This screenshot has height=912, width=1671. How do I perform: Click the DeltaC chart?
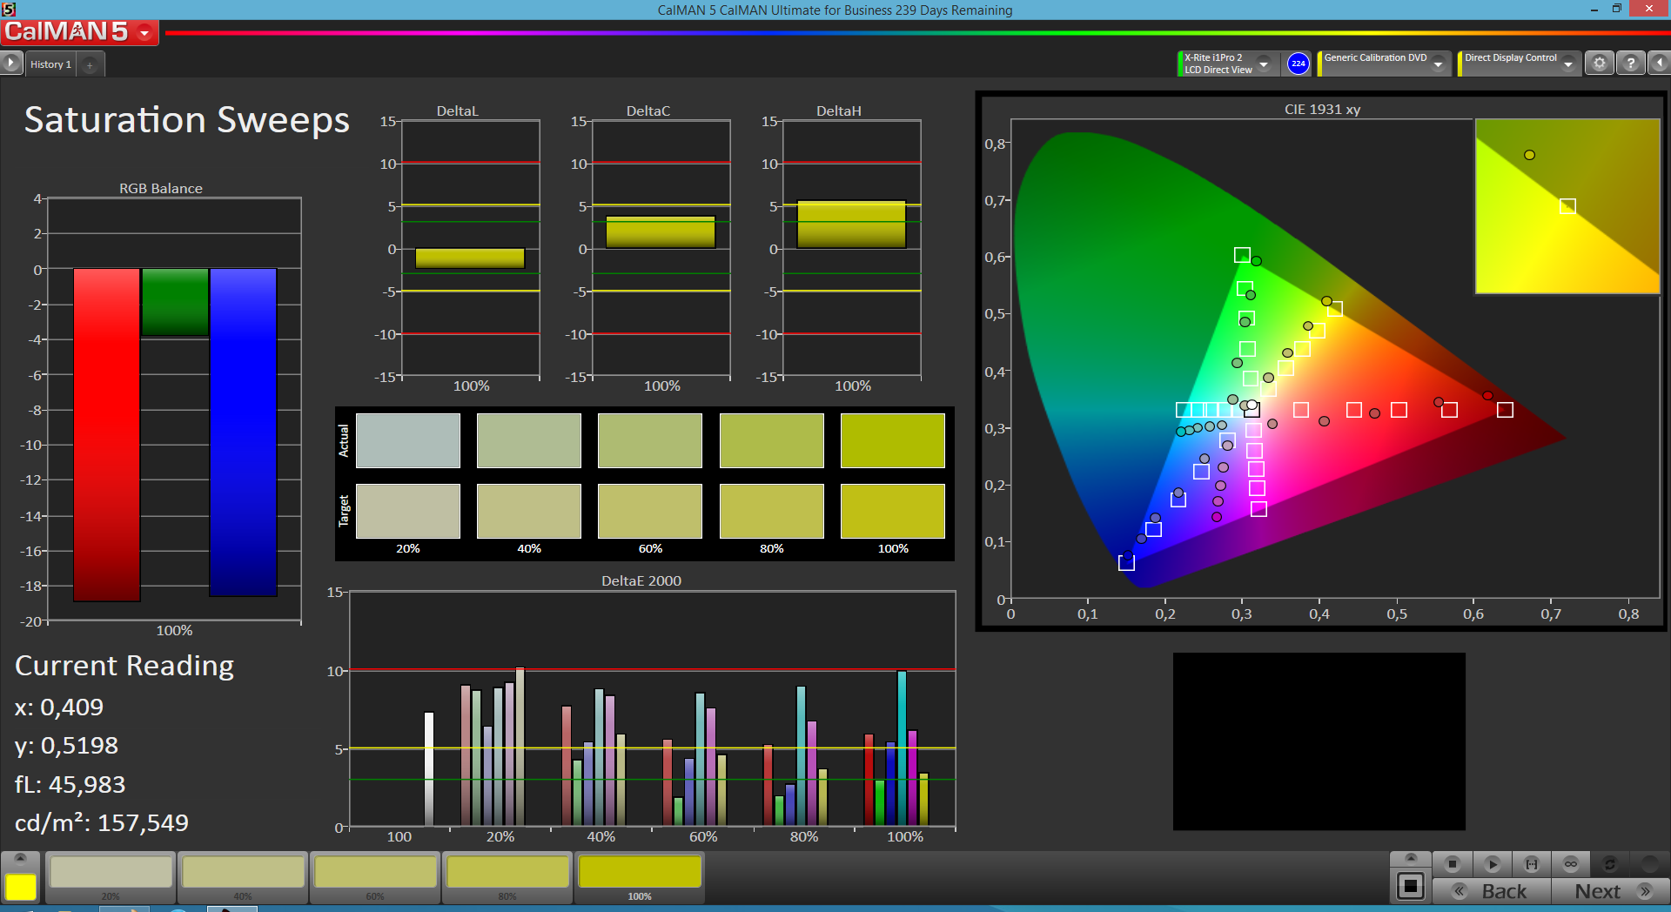pos(661,249)
